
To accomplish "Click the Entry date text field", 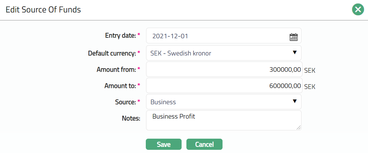I will click(217, 36).
